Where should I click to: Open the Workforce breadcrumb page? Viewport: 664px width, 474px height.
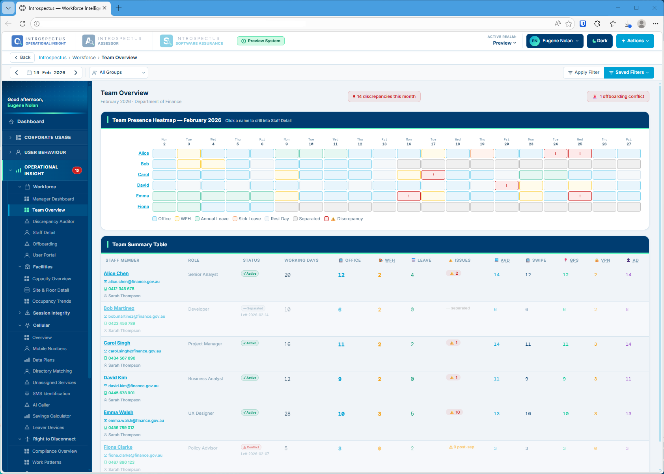point(84,57)
